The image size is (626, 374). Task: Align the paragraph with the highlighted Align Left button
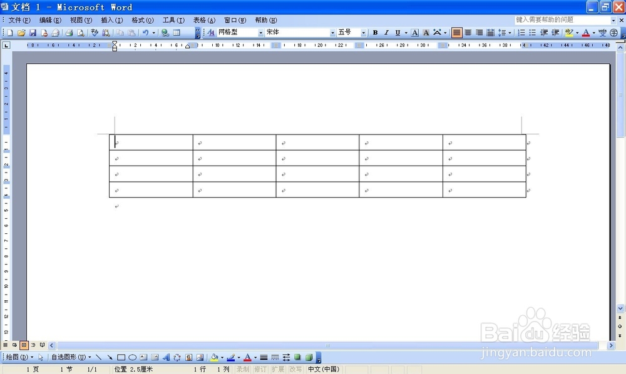(456, 33)
